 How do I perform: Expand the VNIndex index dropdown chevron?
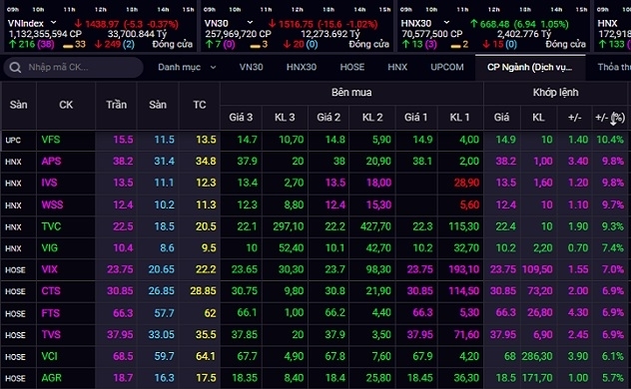tap(54, 23)
